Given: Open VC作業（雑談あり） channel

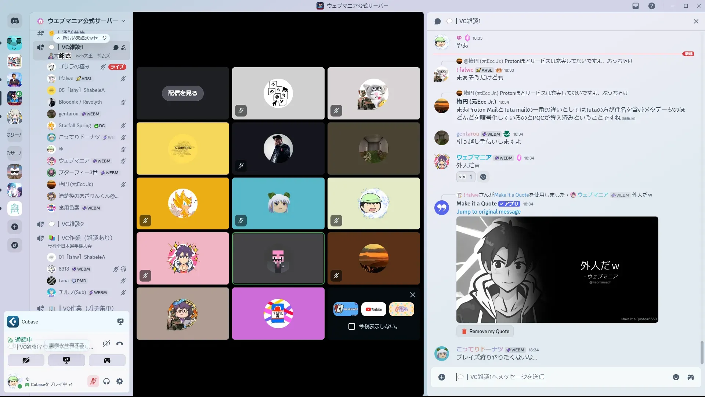Looking at the screenshot, I should coord(87,238).
